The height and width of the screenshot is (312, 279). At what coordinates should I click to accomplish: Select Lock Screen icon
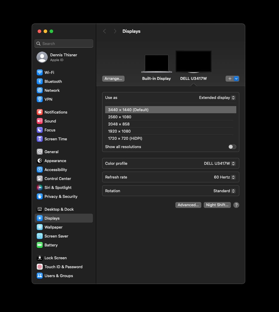40,258
